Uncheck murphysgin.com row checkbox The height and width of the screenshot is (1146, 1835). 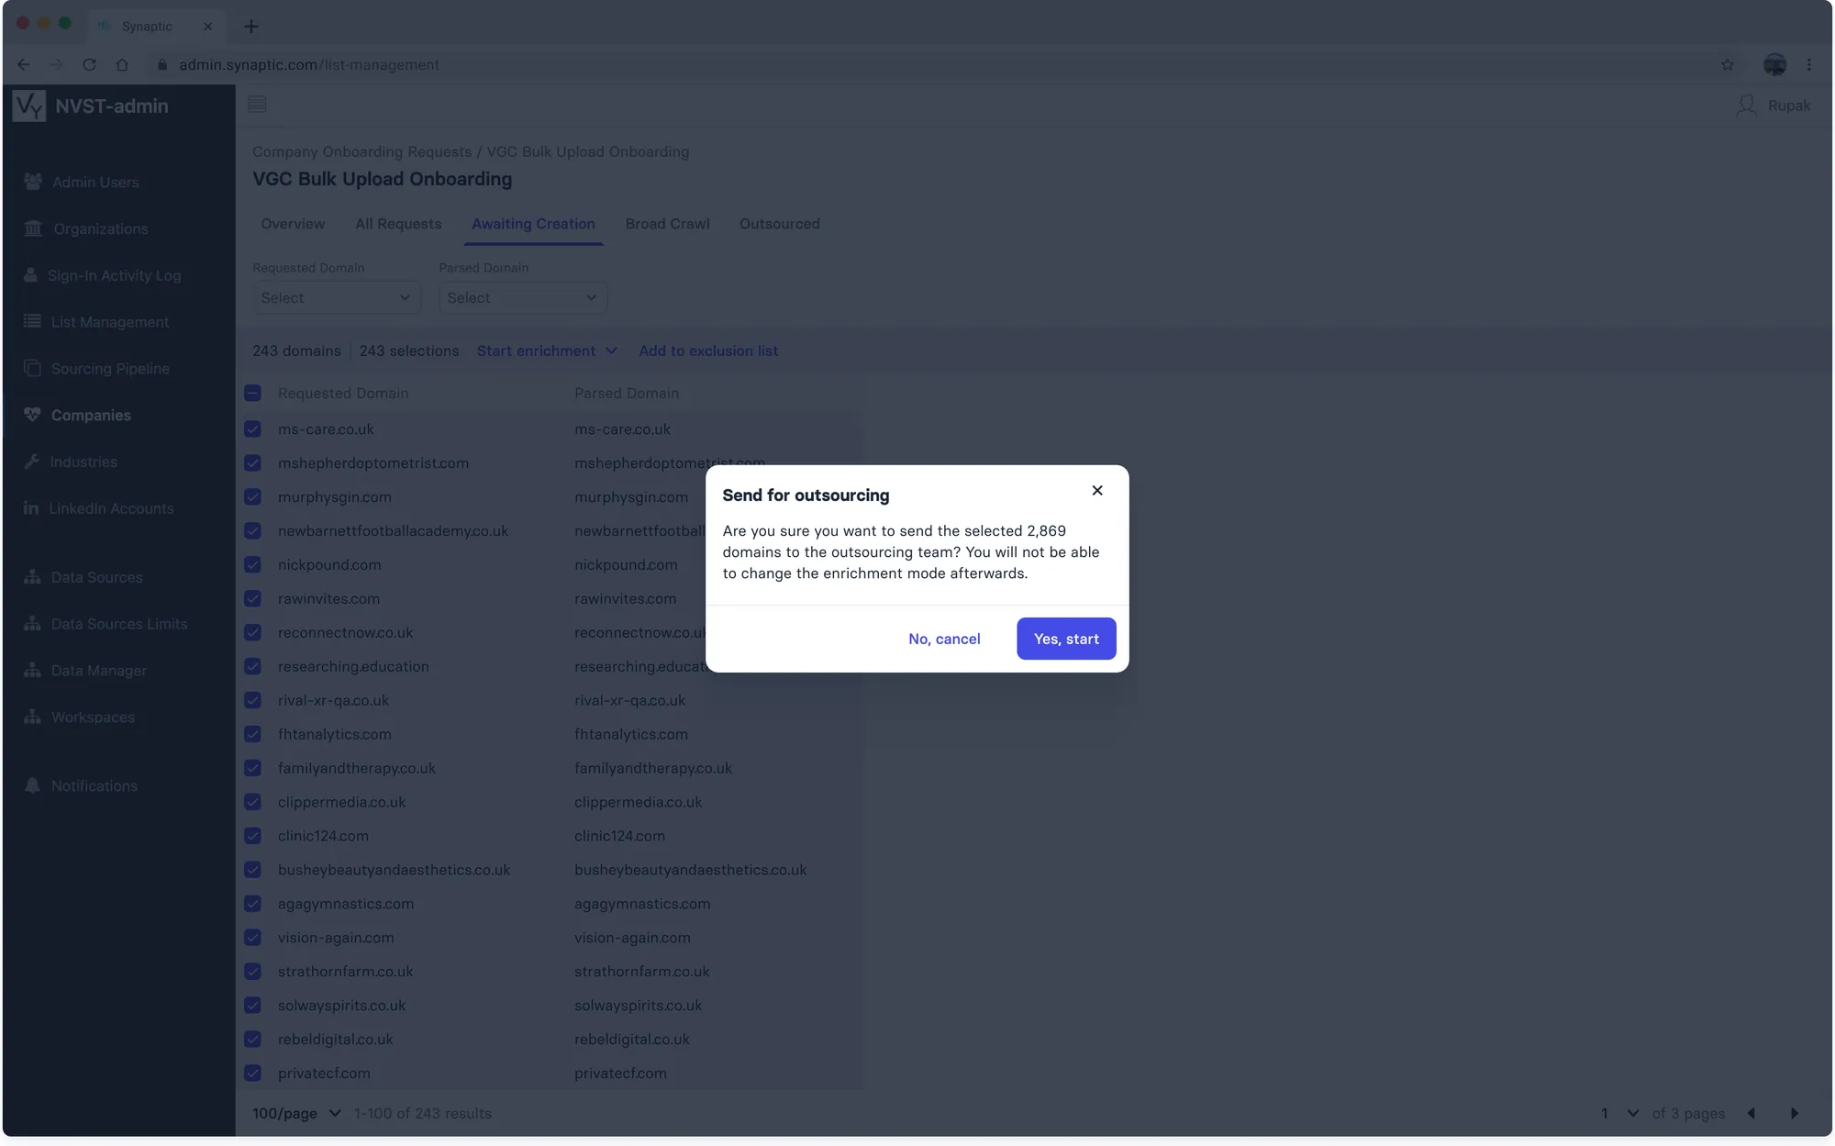252,496
